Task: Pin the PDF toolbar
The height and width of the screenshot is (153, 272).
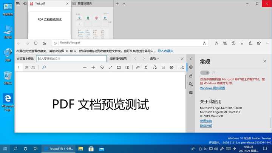Action: click(182, 67)
